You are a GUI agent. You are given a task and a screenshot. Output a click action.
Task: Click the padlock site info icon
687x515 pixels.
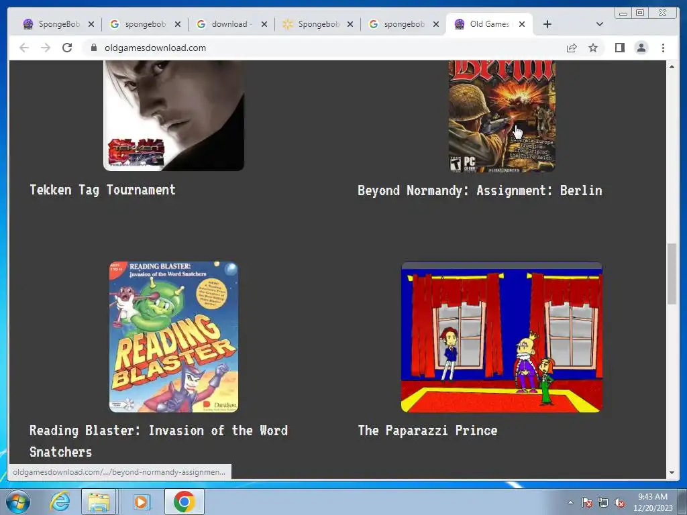(94, 48)
